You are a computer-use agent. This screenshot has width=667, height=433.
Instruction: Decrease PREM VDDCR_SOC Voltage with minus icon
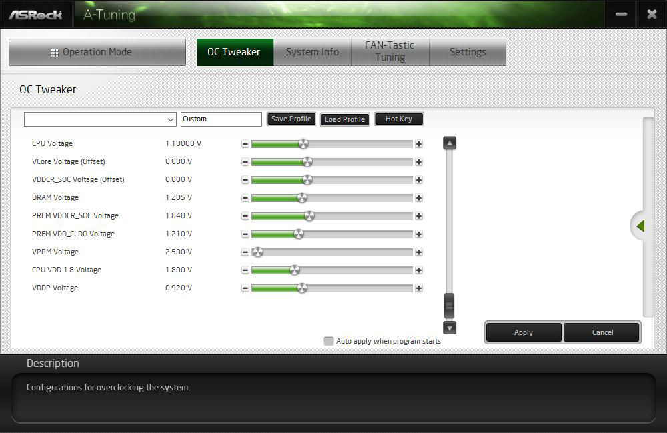245,216
